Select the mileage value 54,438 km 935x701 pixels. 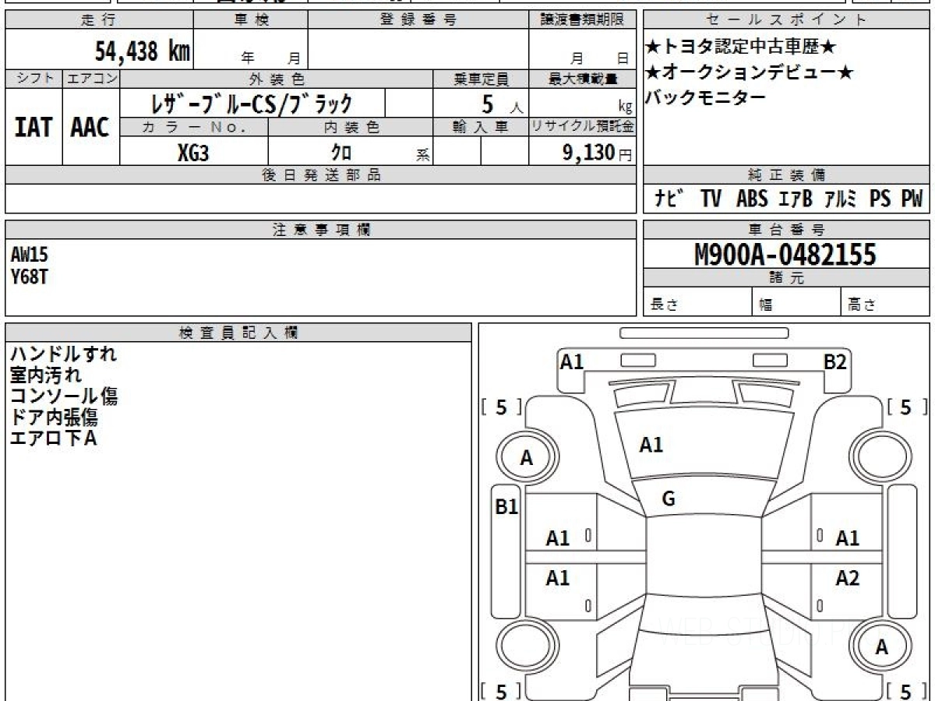[143, 51]
